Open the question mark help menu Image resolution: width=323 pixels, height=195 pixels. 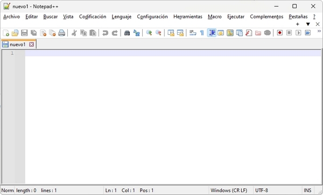tap(314, 17)
